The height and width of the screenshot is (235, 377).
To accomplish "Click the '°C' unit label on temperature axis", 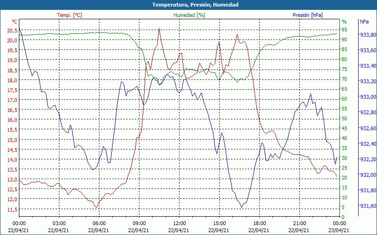I will click(15, 22).
